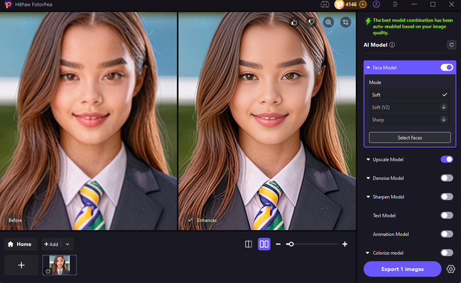The image size is (461, 283).
Task: Click the thumbs up feedback icon
Action: pos(294,22)
